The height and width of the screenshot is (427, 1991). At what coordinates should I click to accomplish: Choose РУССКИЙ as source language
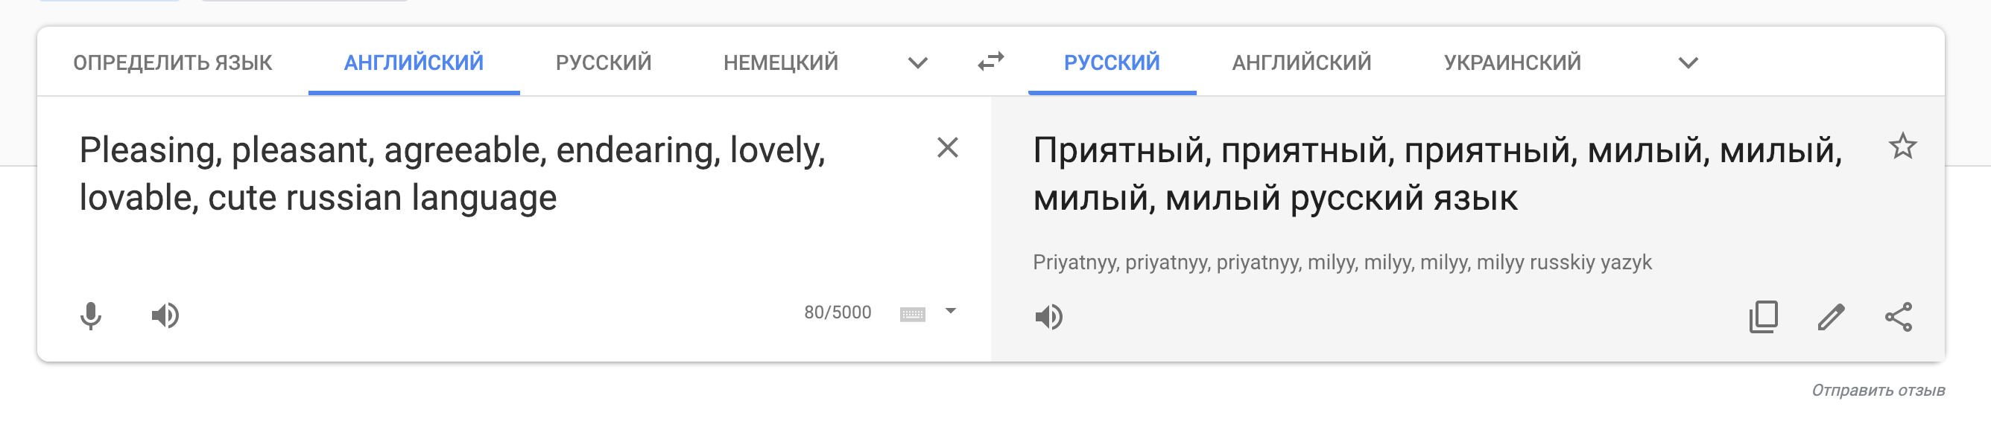coord(603,62)
